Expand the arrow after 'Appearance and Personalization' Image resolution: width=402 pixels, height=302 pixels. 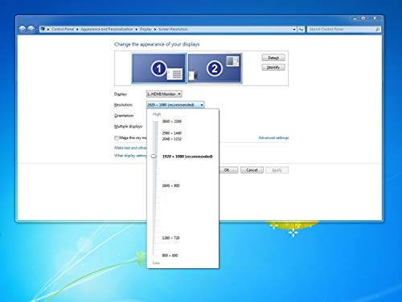click(136, 29)
